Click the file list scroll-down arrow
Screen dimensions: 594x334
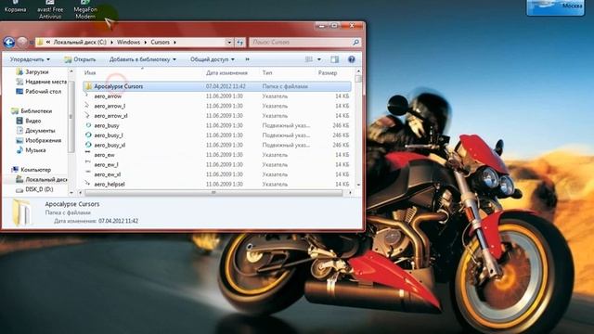coord(358,185)
